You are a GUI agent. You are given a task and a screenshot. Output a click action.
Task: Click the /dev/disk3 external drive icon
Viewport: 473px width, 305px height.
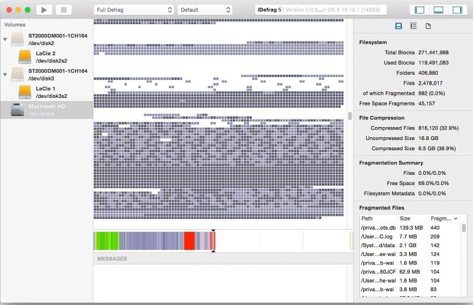[x=17, y=74]
